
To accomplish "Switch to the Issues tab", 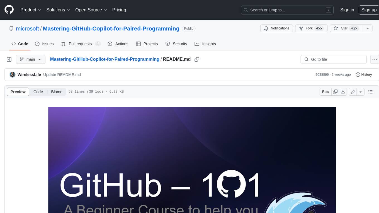I will click(x=44, y=44).
